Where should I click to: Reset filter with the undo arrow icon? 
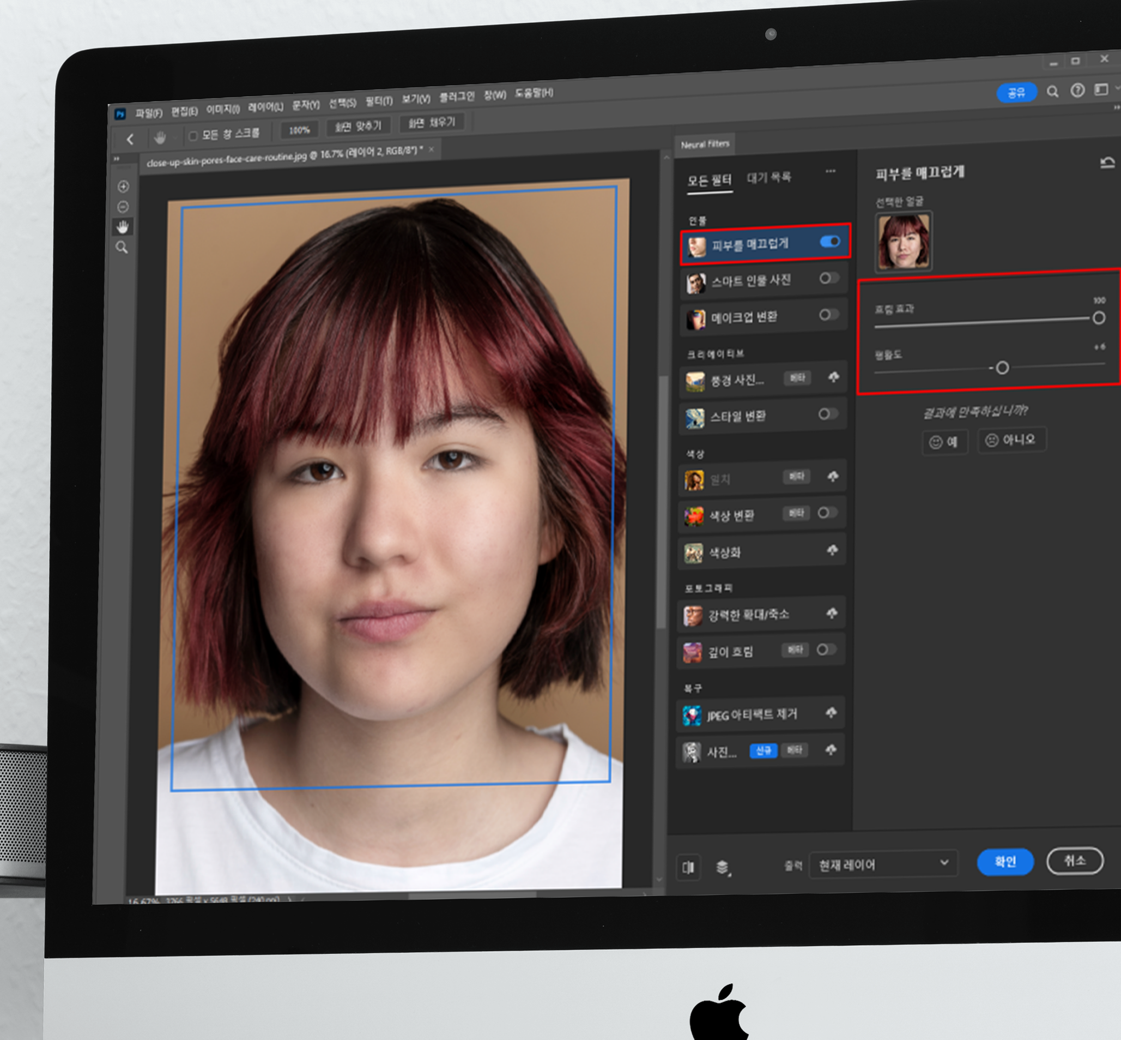[1106, 163]
